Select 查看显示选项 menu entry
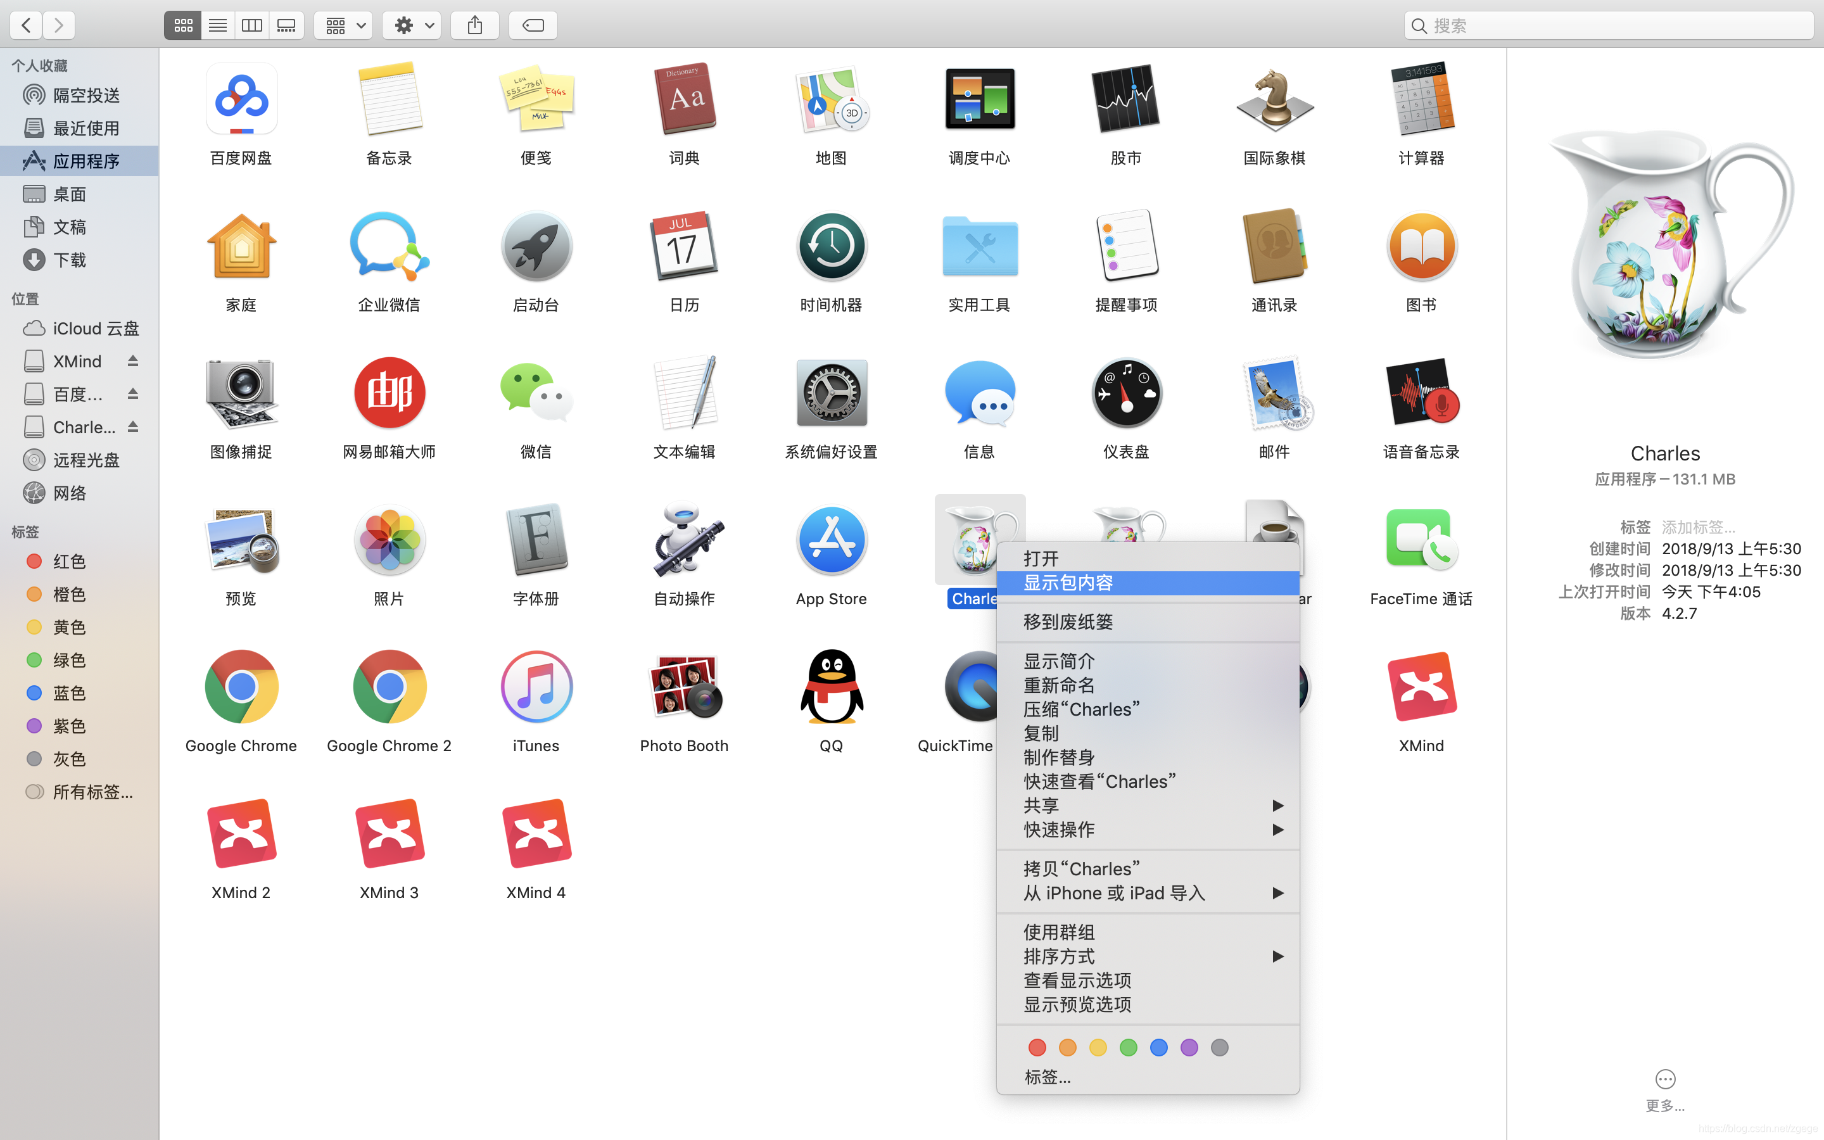Screen dimensions: 1824x1140 [x=1148, y=980]
